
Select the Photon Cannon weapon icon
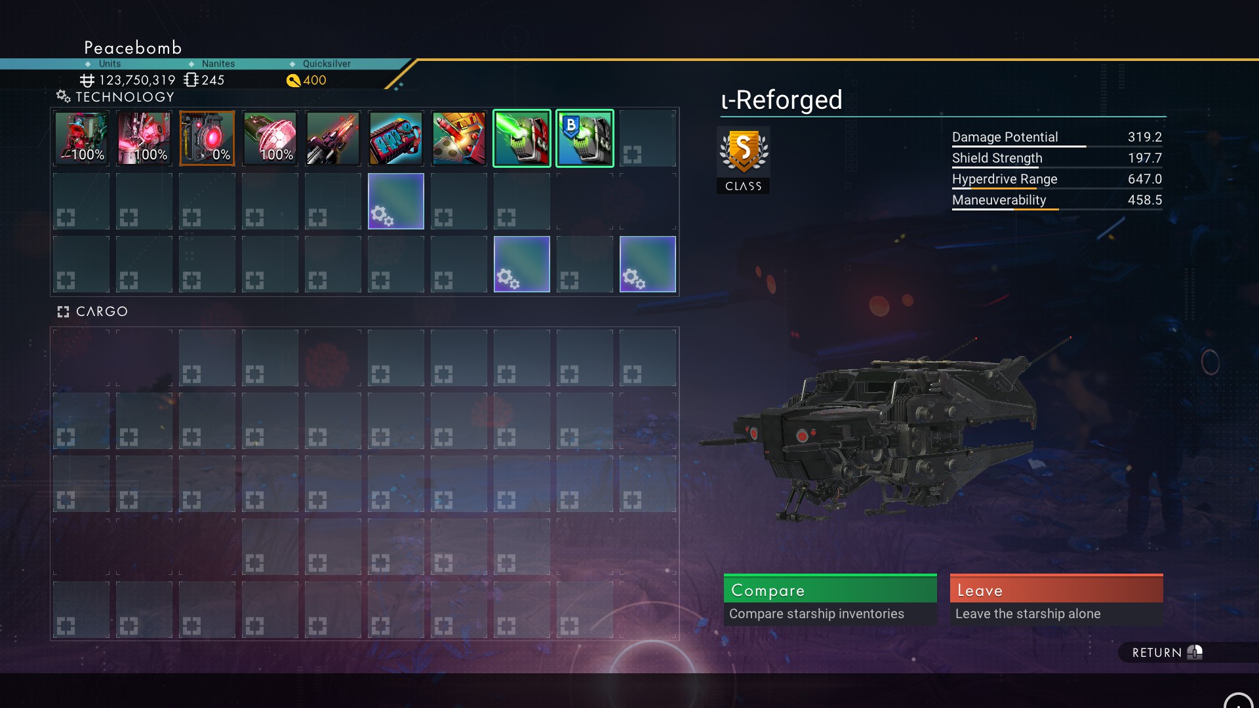(x=333, y=138)
